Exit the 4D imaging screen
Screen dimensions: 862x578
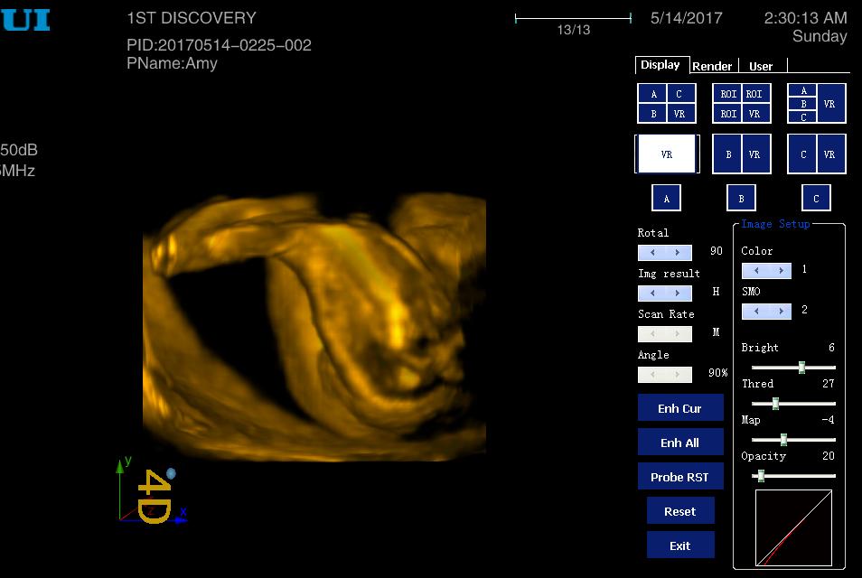coord(679,545)
